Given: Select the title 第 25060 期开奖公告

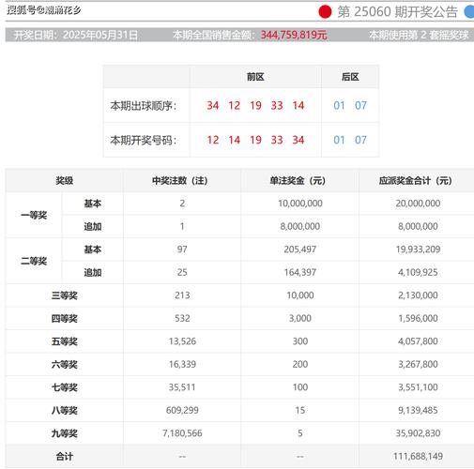Looking at the screenshot, I should (397, 12).
